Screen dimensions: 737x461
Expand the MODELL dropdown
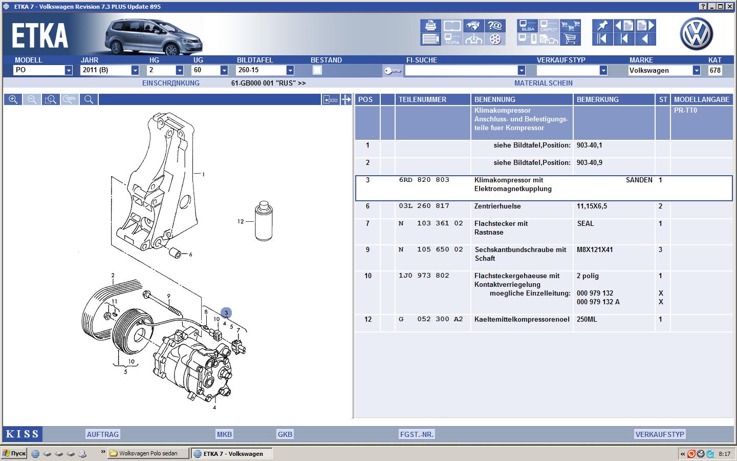coord(69,70)
